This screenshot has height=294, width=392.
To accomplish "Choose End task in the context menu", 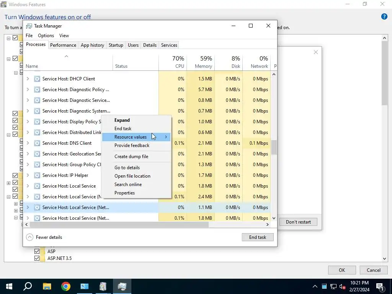I will coord(137,129).
